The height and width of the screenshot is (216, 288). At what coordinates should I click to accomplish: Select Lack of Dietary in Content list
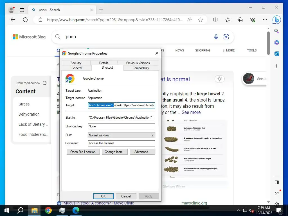pyautogui.click(x=33, y=124)
